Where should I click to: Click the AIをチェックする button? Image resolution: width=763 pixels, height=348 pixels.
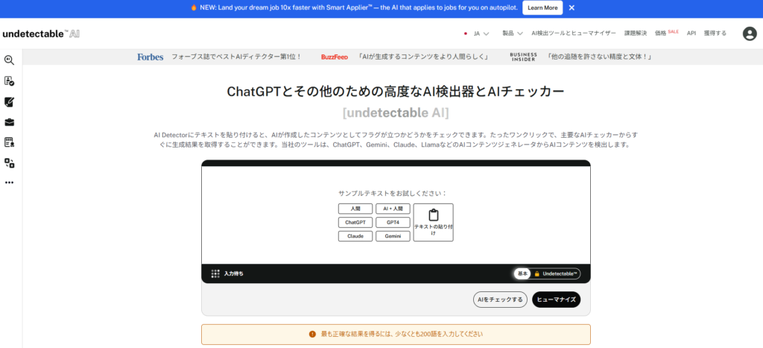point(500,300)
